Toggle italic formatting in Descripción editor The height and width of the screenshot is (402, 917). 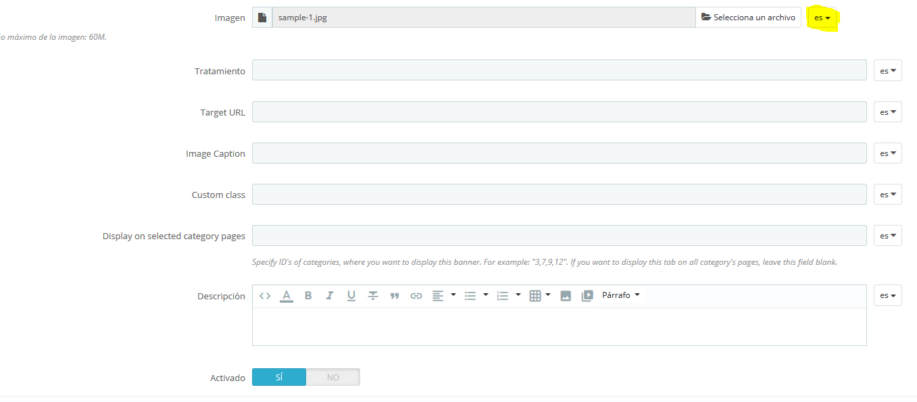pos(330,296)
